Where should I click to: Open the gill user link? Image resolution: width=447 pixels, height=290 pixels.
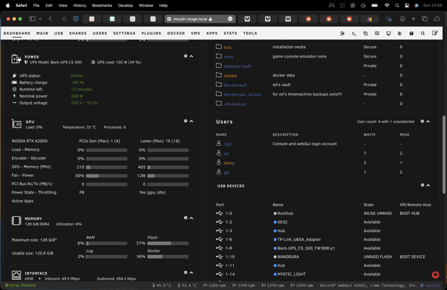[226, 173]
